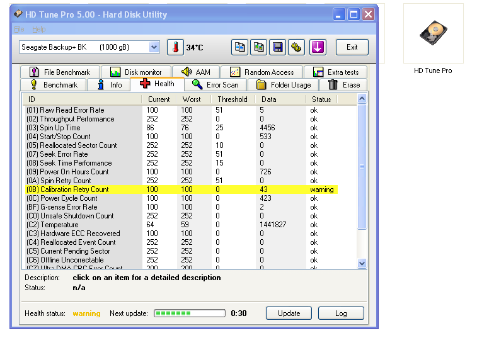Select the (07) Seek Error Rate row

[x=181, y=154]
